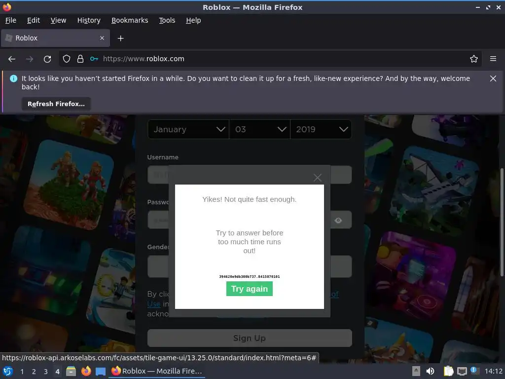The width and height of the screenshot is (505, 379).
Task: Click the clock showing 14:12
Action: coord(493,371)
